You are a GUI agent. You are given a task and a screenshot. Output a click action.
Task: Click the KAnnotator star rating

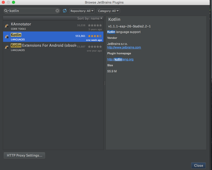tap(95, 25)
